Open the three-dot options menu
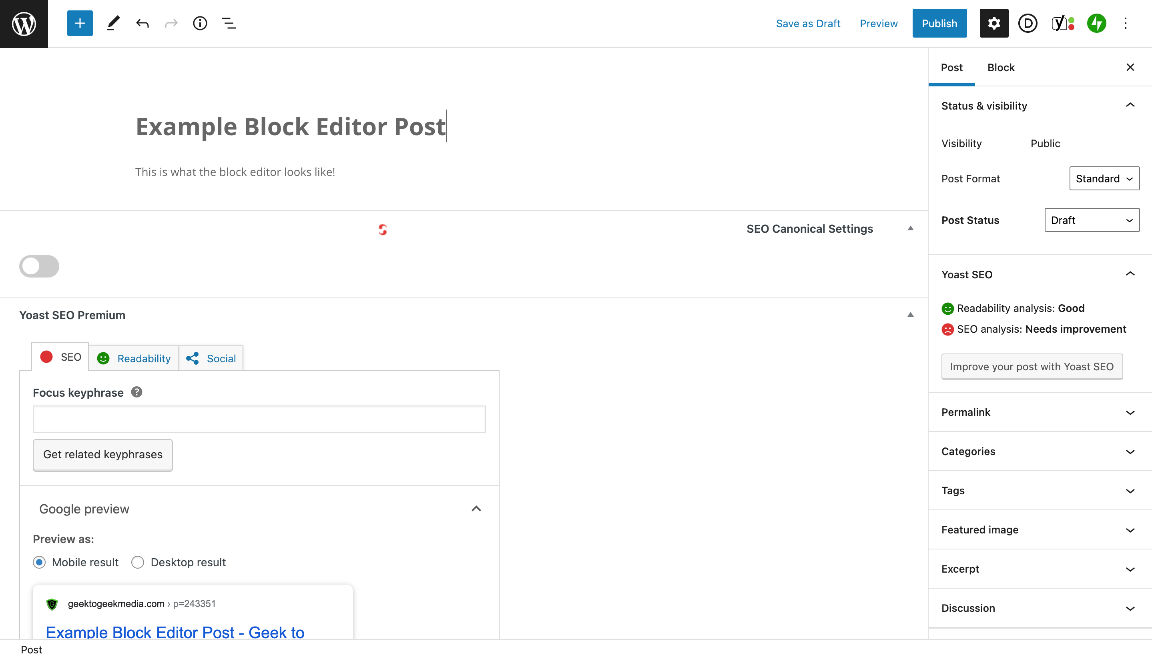The height and width of the screenshot is (659, 1152). [1125, 23]
